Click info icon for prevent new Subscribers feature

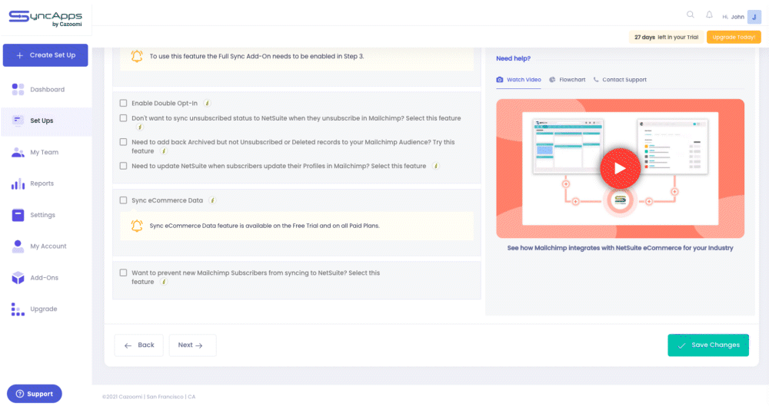pyautogui.click(x=164, y=282)
